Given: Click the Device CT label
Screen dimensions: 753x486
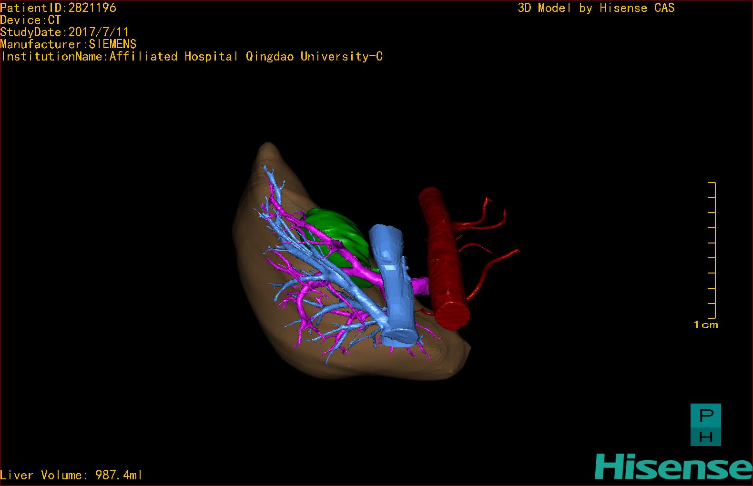Looking at the screenshot, I should click(x=31, y=20).
